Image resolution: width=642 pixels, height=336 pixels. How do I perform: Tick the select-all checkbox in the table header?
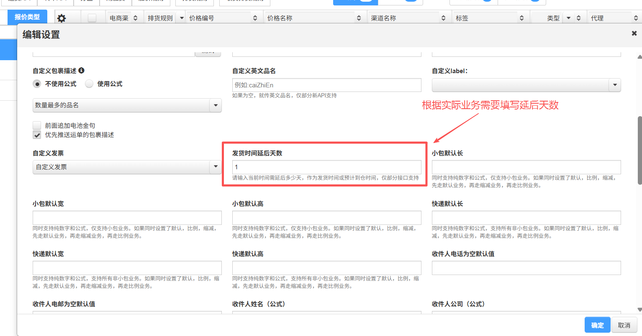click(x=92, y=18)
